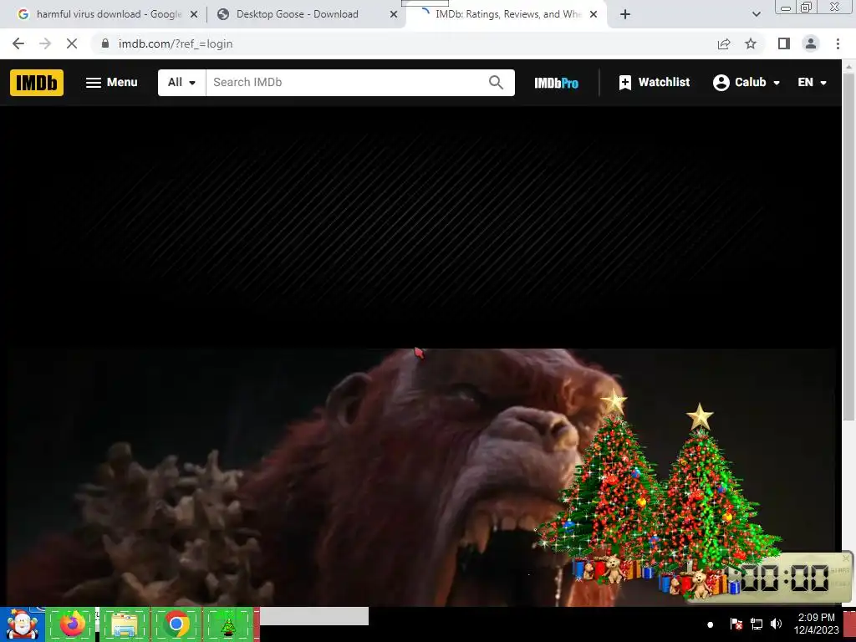Image resolution: width=856 pixels, height=642 pixels.
Task: Expand the tab search chevron
Action: point(756,15)
